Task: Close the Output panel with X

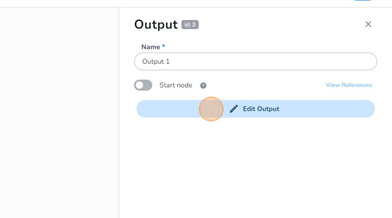Action: (x=368, y=24)
